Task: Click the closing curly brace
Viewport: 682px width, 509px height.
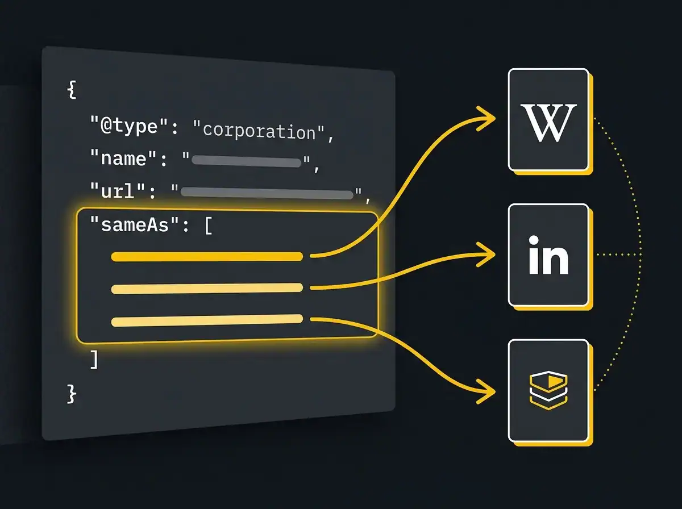Action: pyautogui.click(x=72, y=394)
